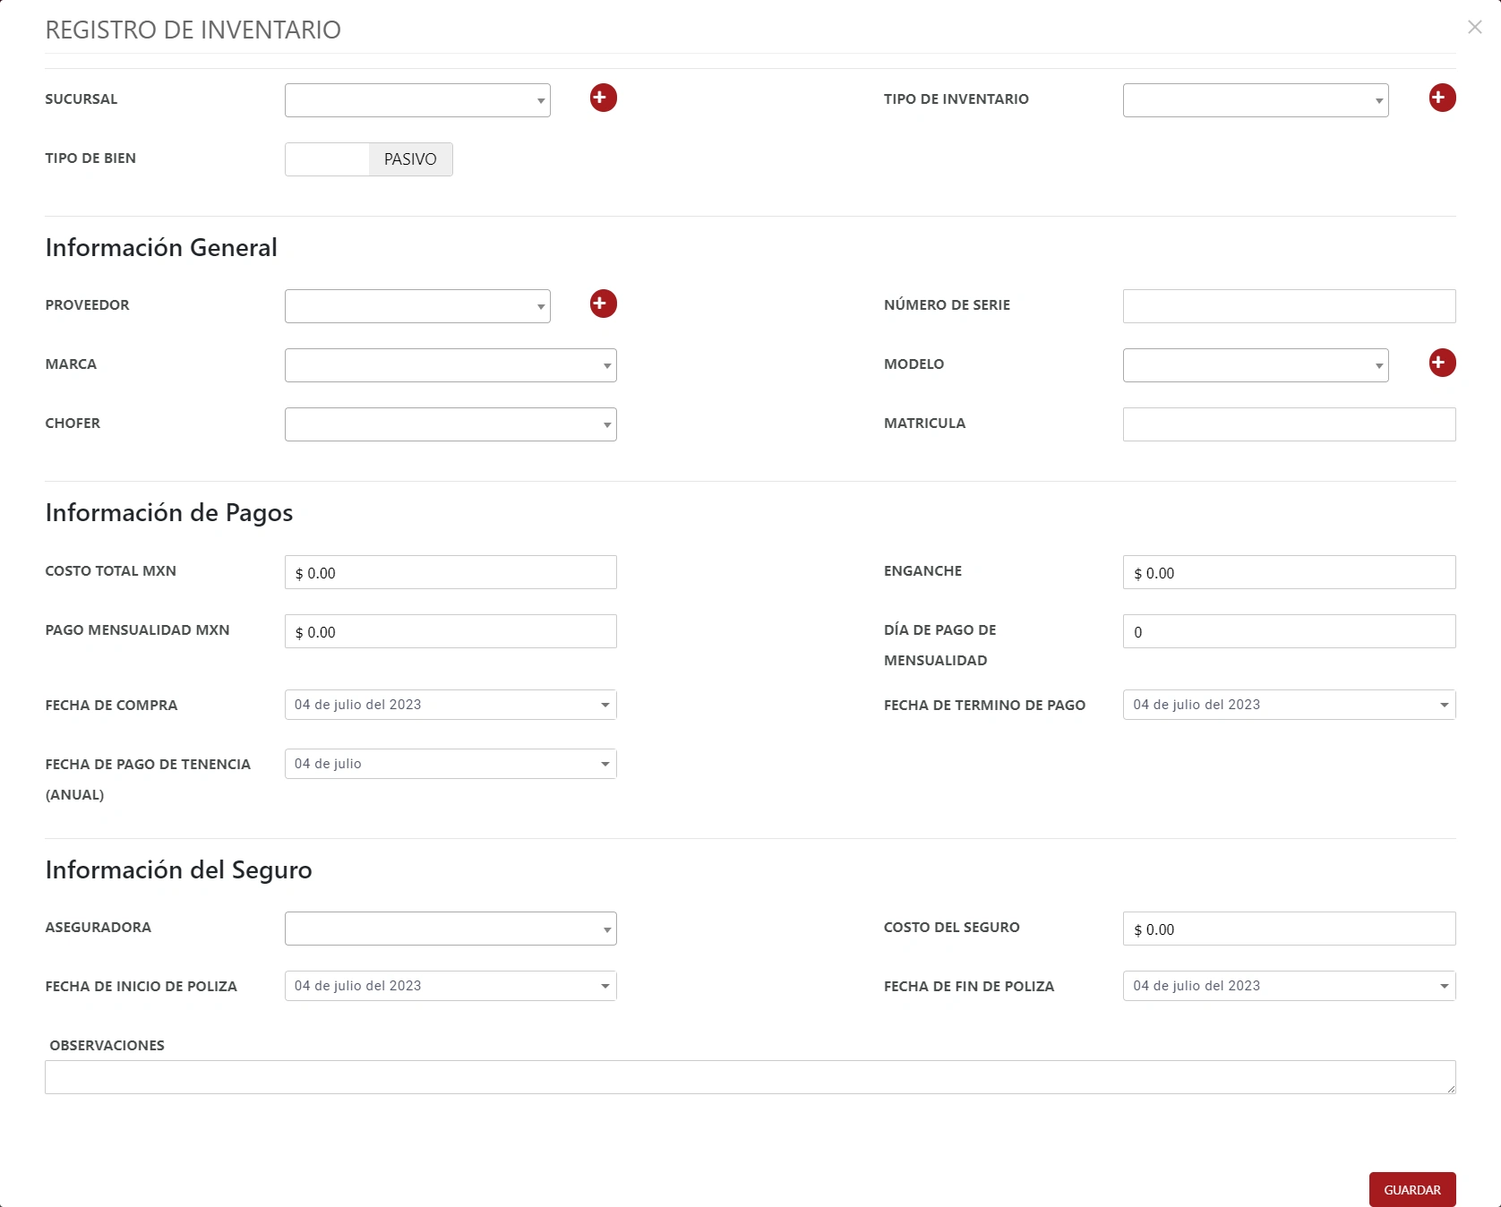Click the Enganche amount field
The image size is (1501, 1207).
coord(1289,572)
